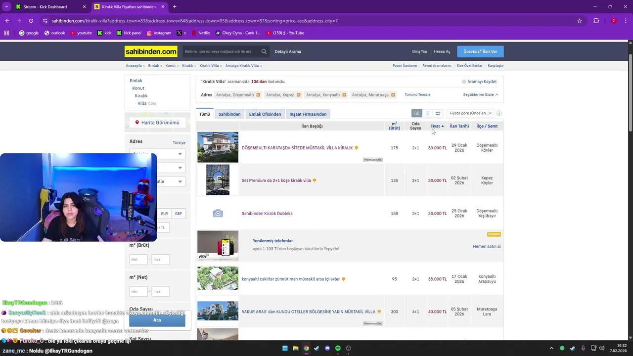Click the search magnifier icon in sahibinden header

click(x=264, y=51)
